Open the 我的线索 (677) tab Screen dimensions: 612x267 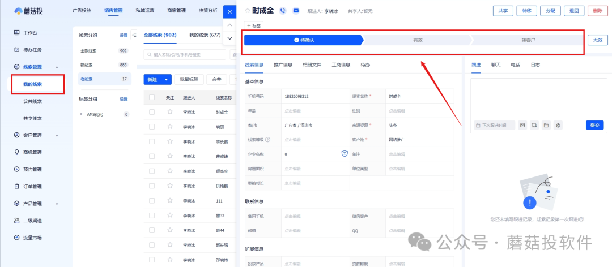pyautogui.click(x=205, y=35)
